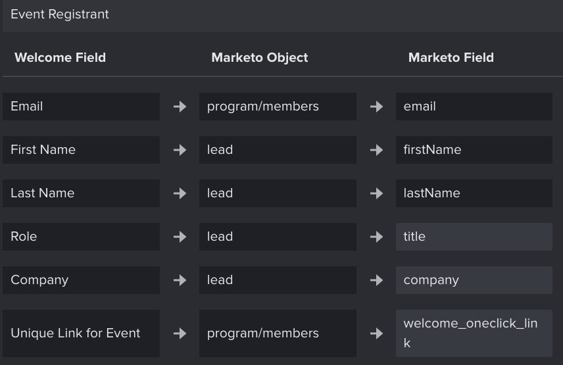Click the firstName Marketo field

[474, 150]
